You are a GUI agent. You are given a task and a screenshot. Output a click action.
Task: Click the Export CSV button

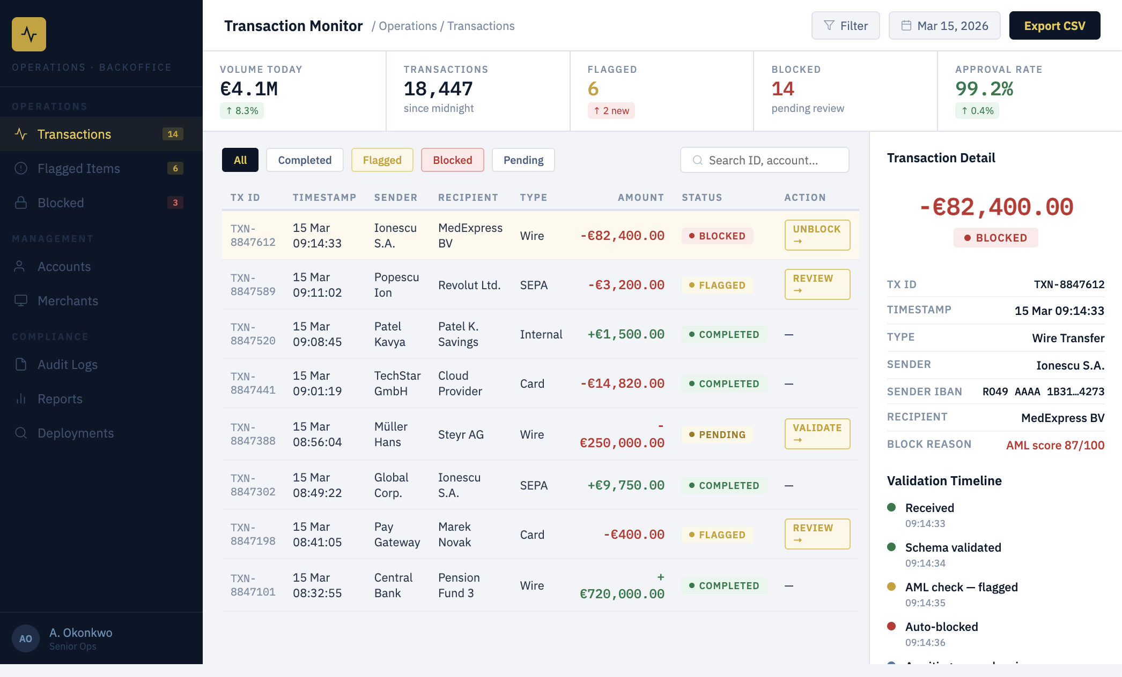(x=1054, y=26)
